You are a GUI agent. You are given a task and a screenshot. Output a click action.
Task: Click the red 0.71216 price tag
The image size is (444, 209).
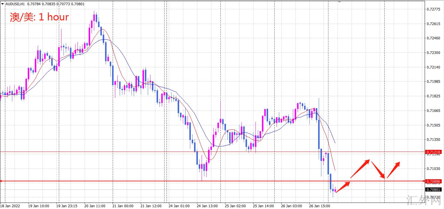coord(433,152)
